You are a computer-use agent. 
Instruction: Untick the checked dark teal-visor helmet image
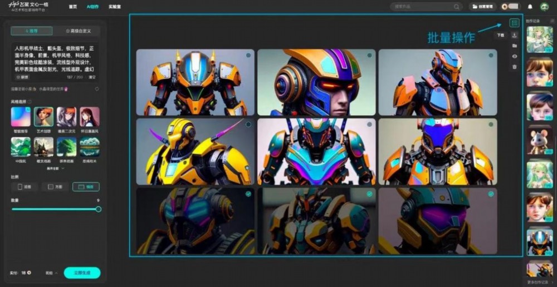click(248, 194)
